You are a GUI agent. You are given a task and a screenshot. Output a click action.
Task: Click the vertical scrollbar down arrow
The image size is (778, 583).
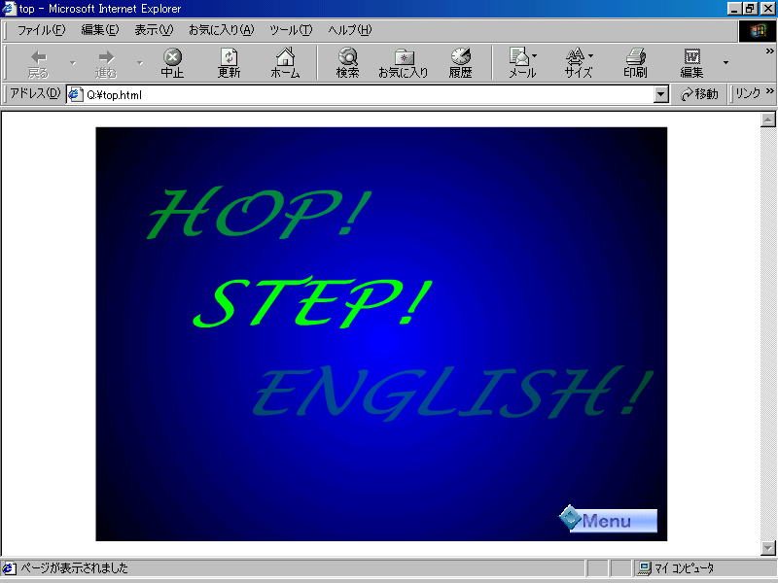(x=768, y=548)
